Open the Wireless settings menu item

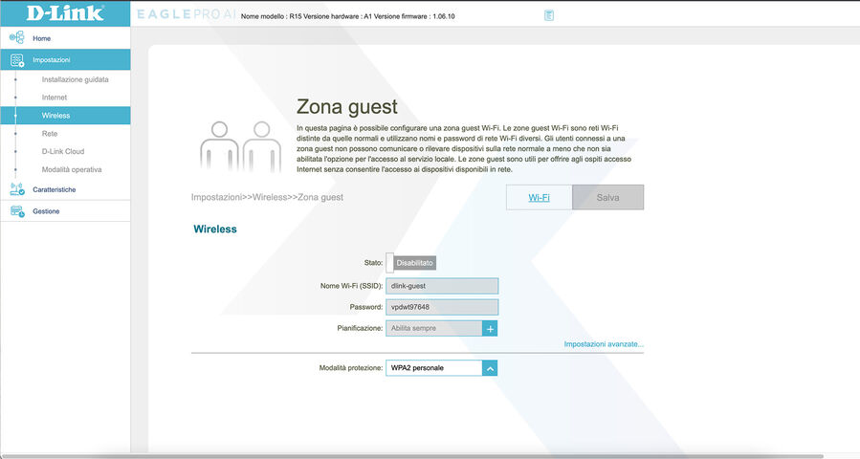[x=55, y=116]
